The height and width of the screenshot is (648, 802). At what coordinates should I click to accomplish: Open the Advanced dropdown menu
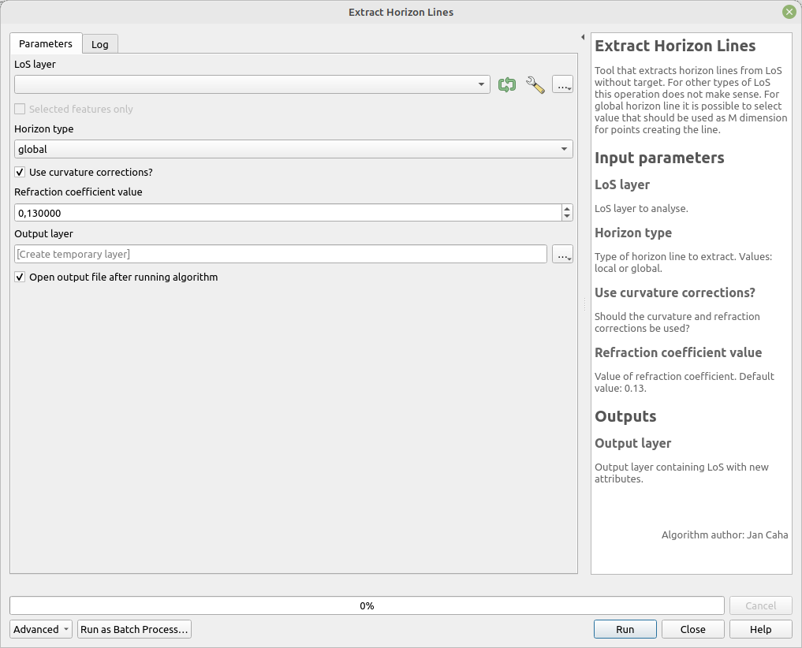[x=41, y=629]
